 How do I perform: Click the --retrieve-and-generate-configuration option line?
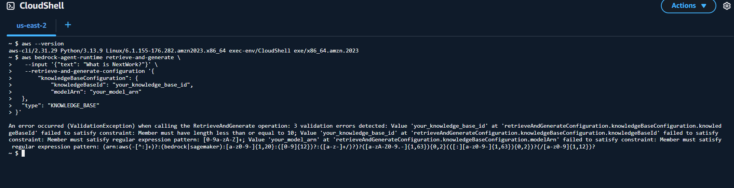point(85,71)
